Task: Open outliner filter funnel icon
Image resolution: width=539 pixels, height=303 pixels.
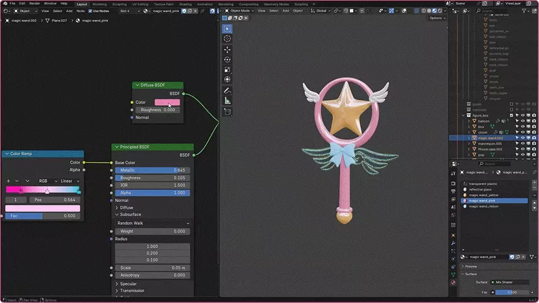Action: [x=524, y=11]
